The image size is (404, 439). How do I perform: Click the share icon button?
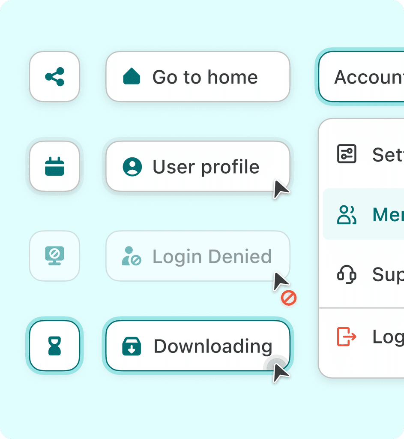coord(54,77)
